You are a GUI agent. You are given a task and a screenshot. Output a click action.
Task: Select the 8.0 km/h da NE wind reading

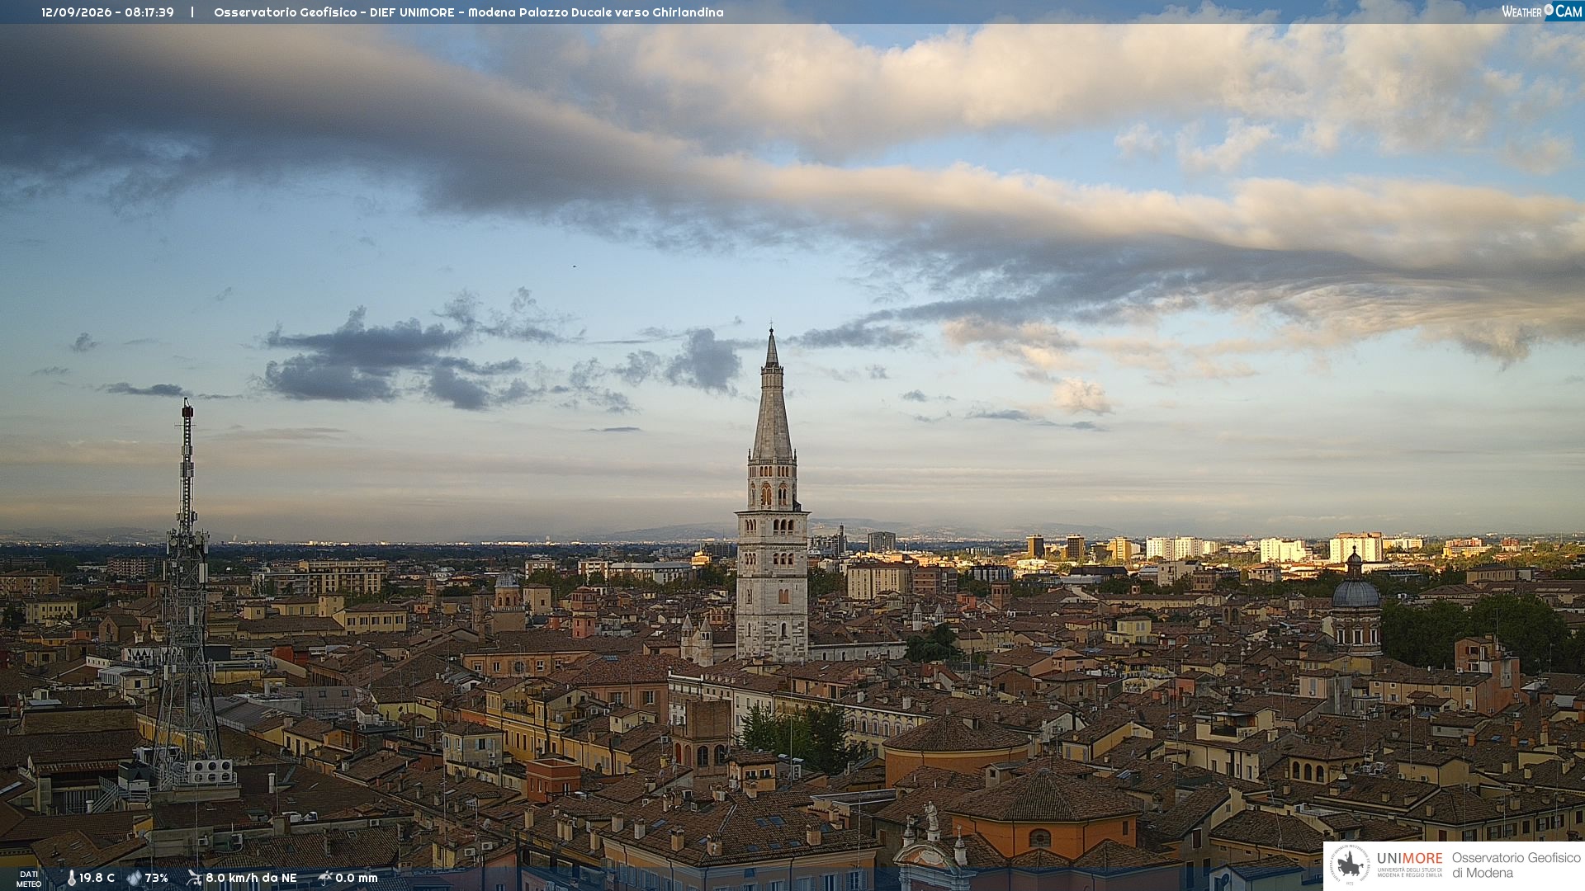click(251, 878)
